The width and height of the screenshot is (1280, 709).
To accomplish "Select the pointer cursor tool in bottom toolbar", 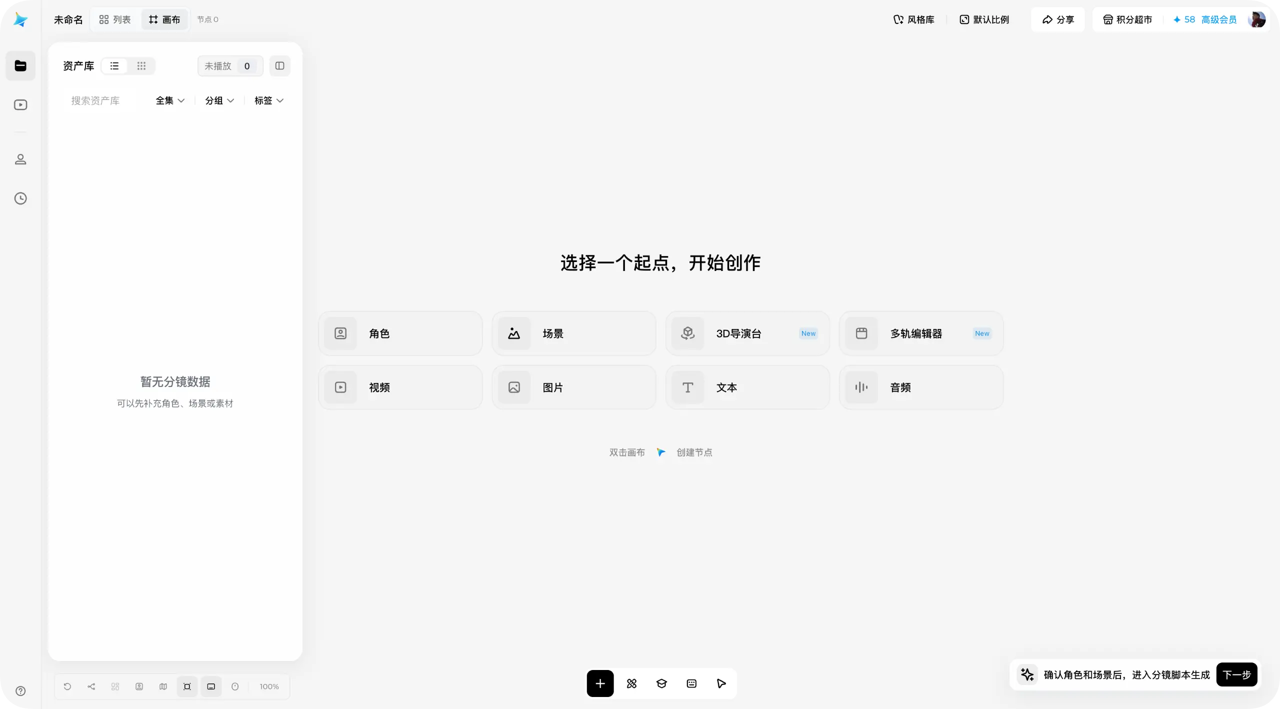I will [x=721, y=683].
